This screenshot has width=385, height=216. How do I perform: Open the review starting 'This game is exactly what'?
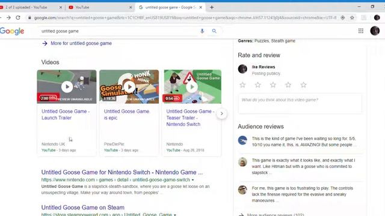click(x=303, y=166)
